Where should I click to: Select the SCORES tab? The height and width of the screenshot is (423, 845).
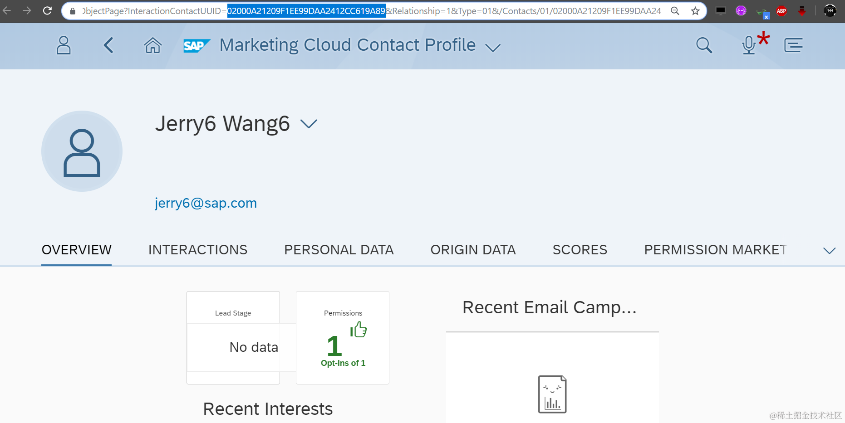tap(580, 250)
